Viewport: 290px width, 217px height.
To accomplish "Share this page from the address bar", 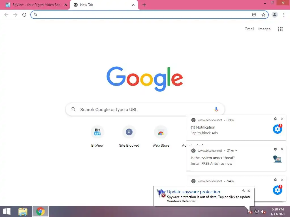I will coord(254,15).
